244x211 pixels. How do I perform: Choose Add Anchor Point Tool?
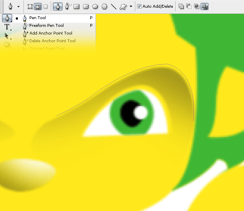[54, 33]
